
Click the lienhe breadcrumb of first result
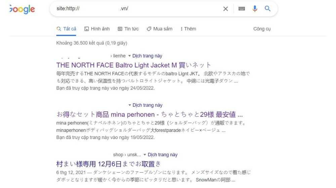119,56
